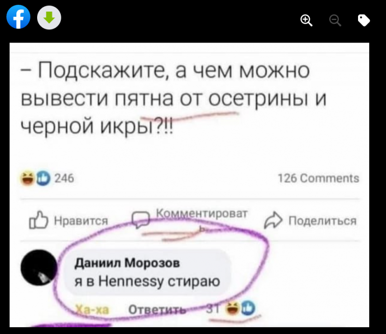Image resolution: width=386 pixels, height=334 pixels.
Task: Open the Даниил Морозов profile name
Action: (x=127, y=263)
